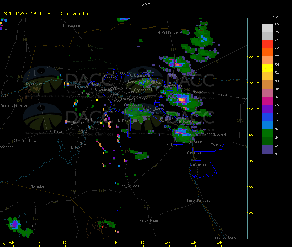The width and height of the screenshot is (292, 247).
Task: Click the Divisadero map label
Action: (70, 26)
